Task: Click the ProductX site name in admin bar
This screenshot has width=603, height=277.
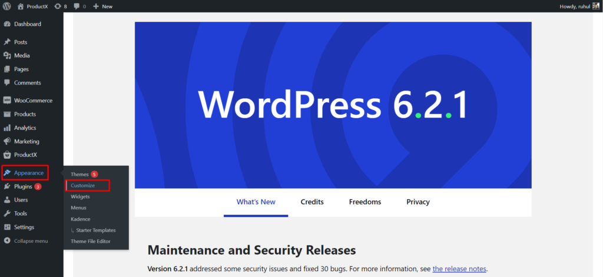Action: coord(37,6)
